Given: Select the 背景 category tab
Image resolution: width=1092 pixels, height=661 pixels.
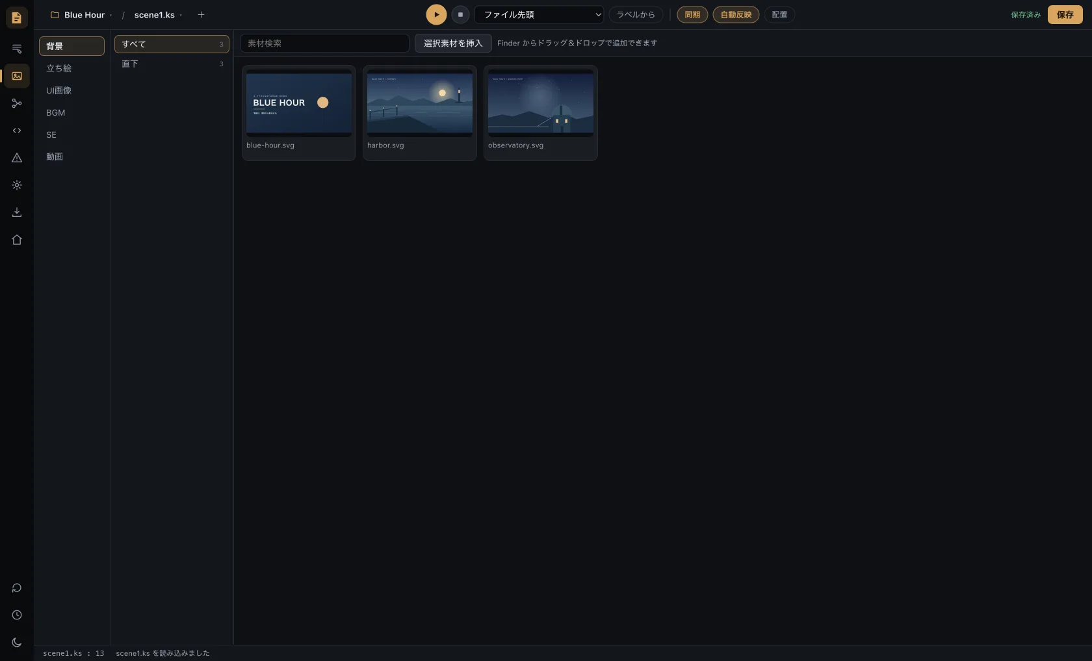Looking at the screenshot, I should tap(71, 46).
